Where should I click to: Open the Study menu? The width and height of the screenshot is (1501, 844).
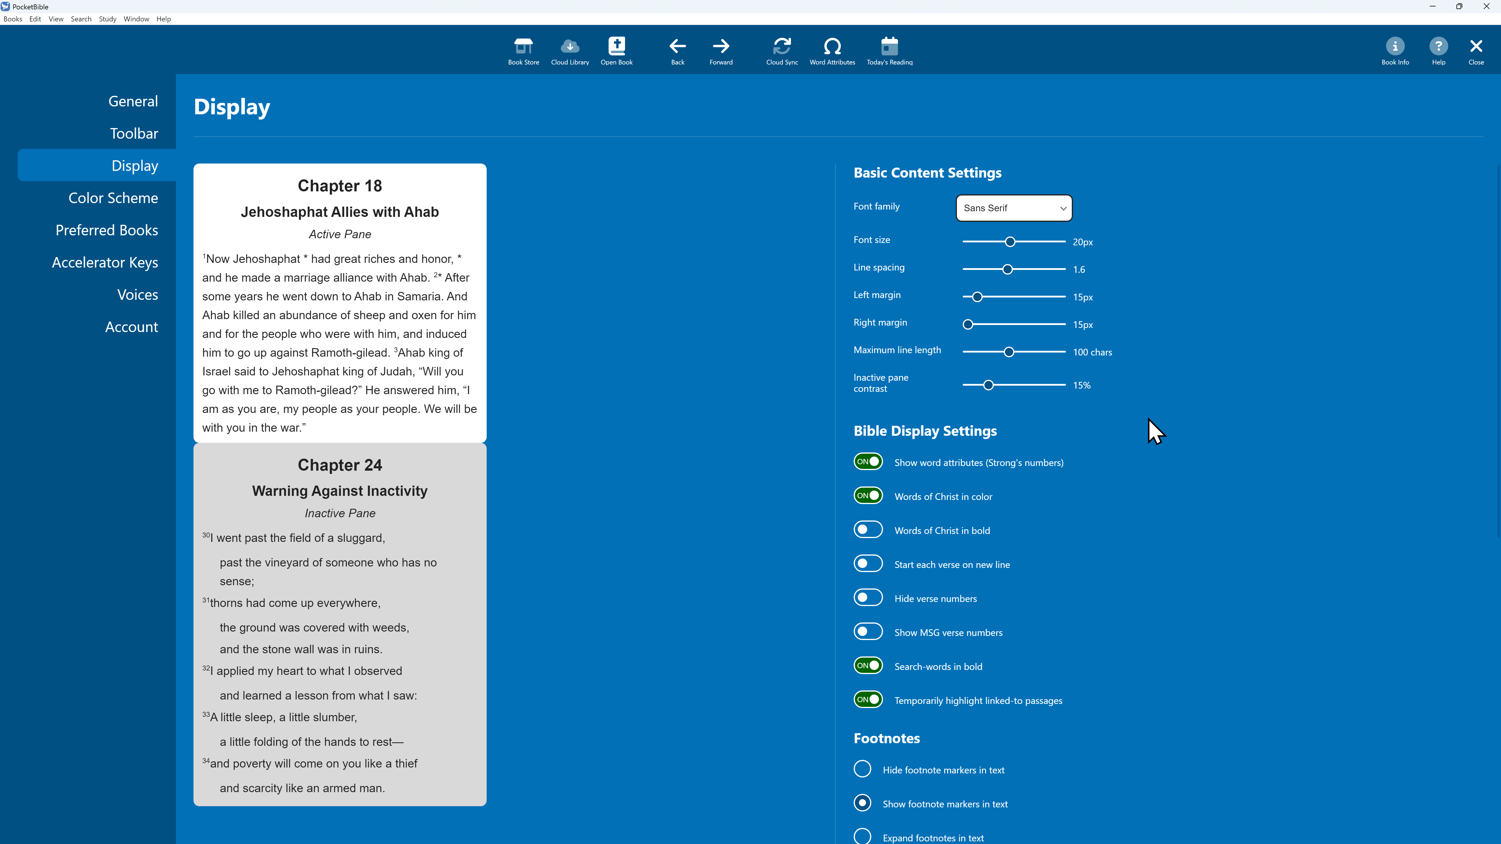pyautogui.click(x=107, y=19)
